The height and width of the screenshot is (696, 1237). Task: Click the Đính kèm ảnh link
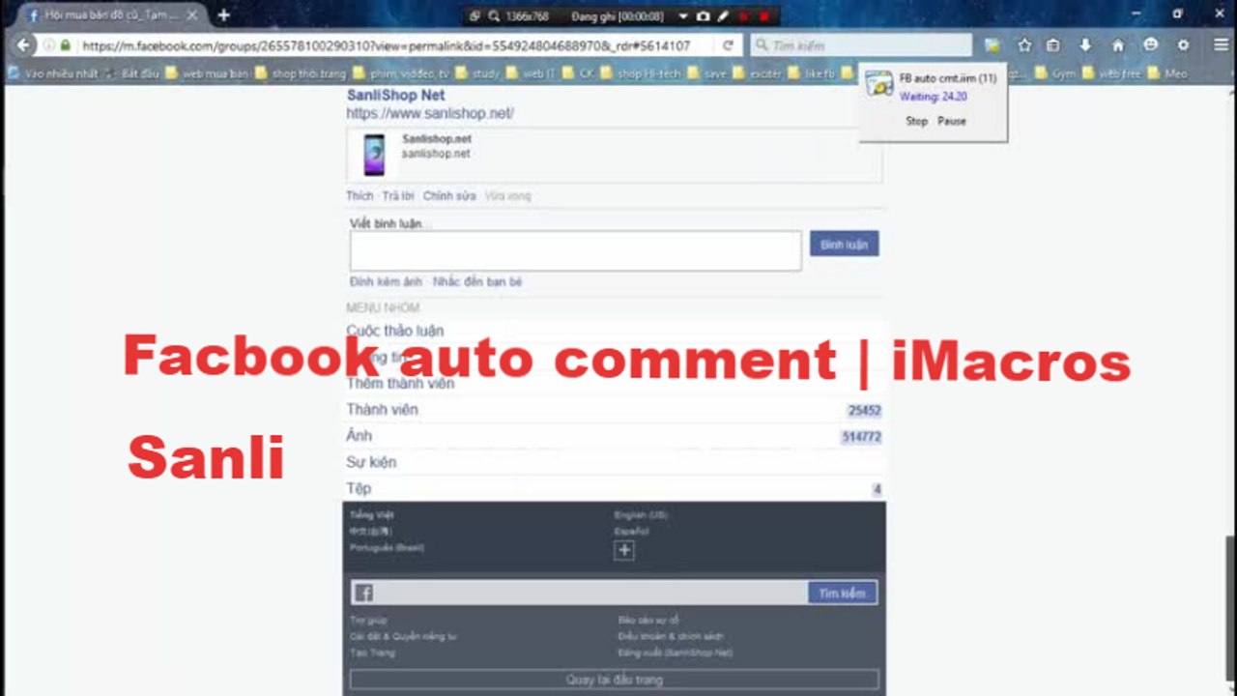click(x=386, y=281)
